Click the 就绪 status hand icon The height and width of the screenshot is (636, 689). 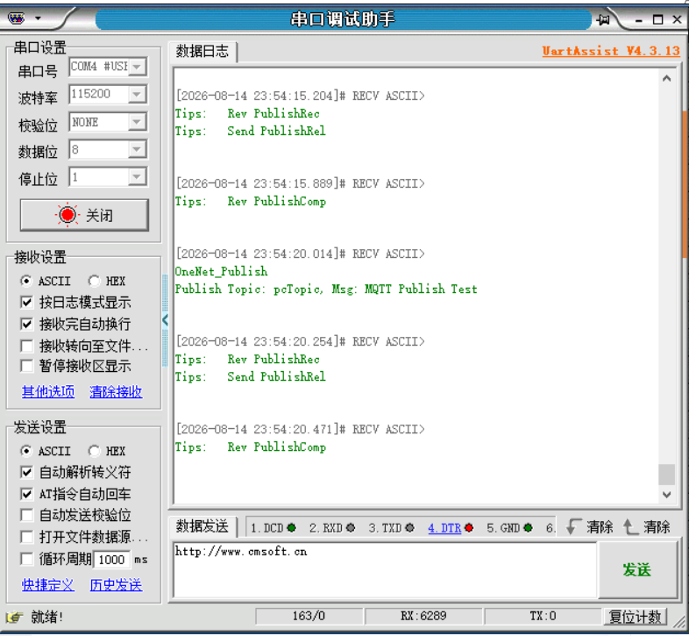pos(15,617)
